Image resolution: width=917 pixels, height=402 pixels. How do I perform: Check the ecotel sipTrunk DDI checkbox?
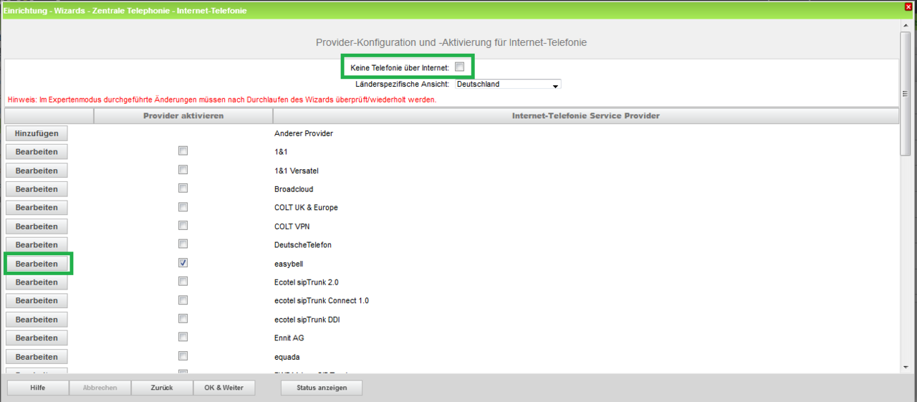click(x=183, y=319)
